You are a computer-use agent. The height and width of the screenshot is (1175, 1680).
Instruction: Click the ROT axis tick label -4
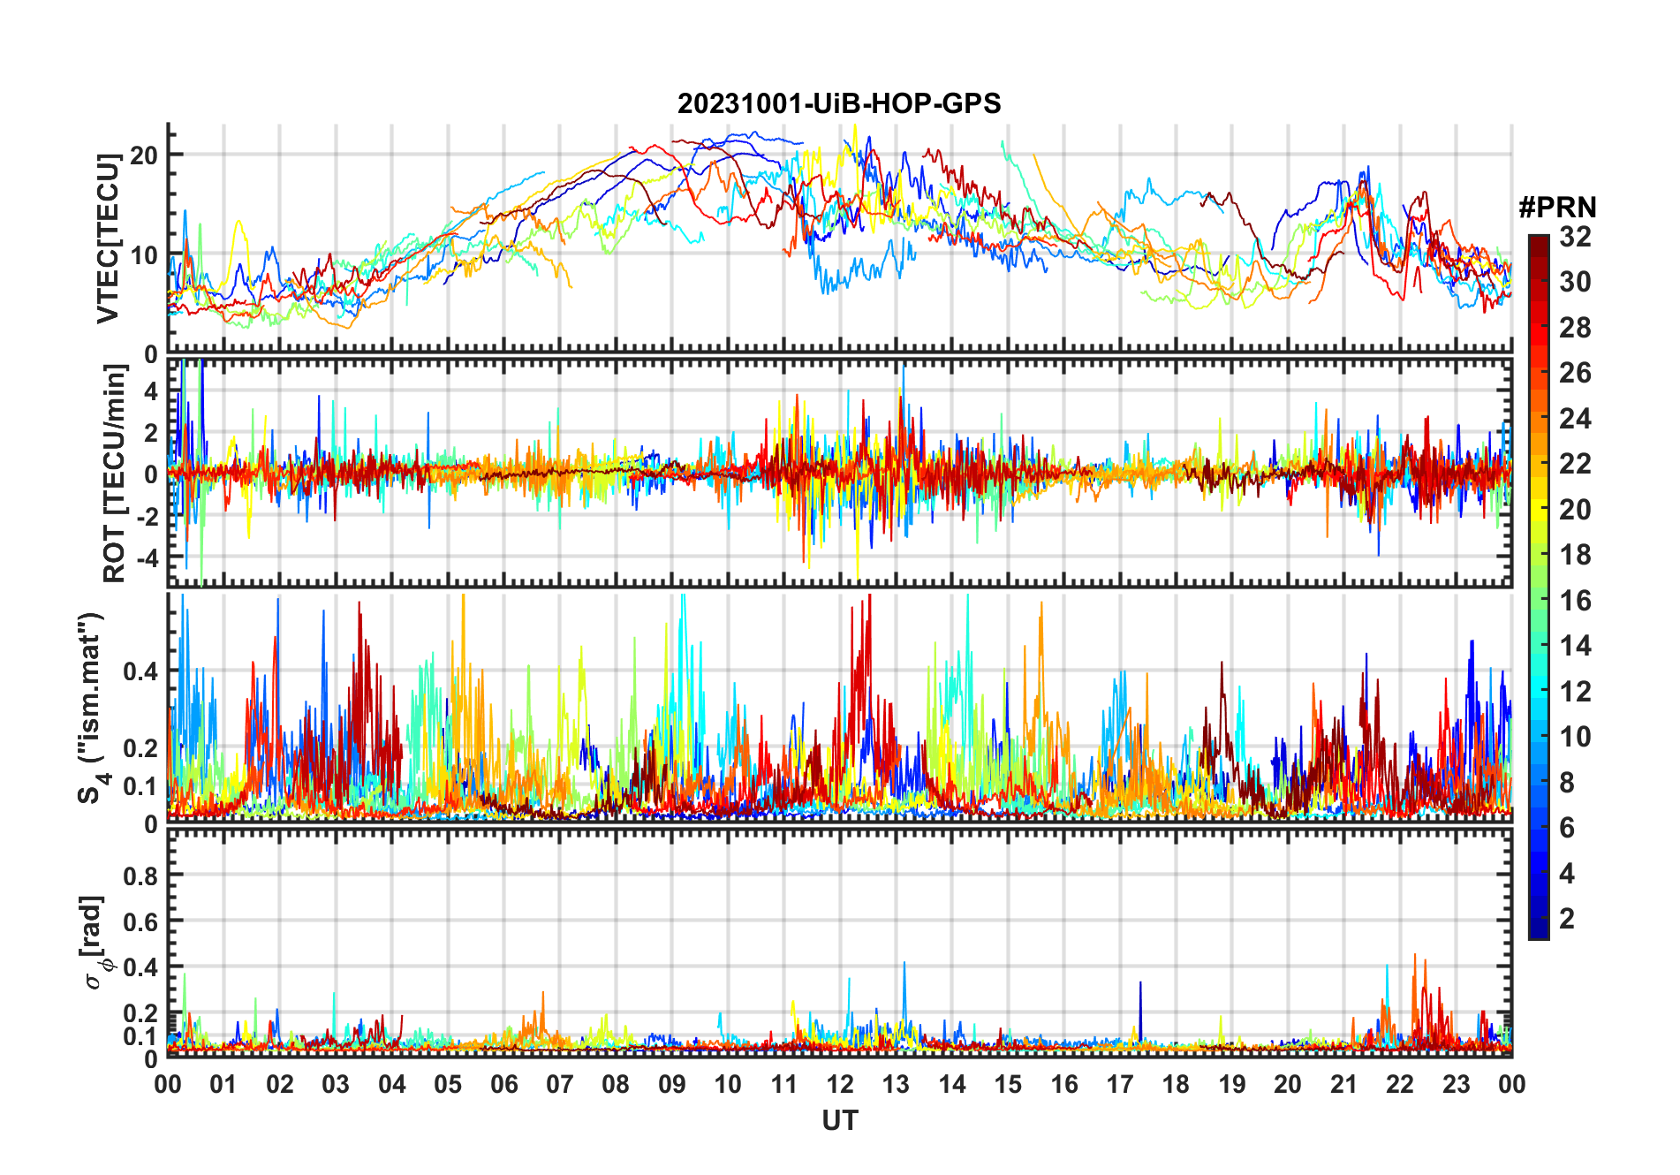[147, 557]
